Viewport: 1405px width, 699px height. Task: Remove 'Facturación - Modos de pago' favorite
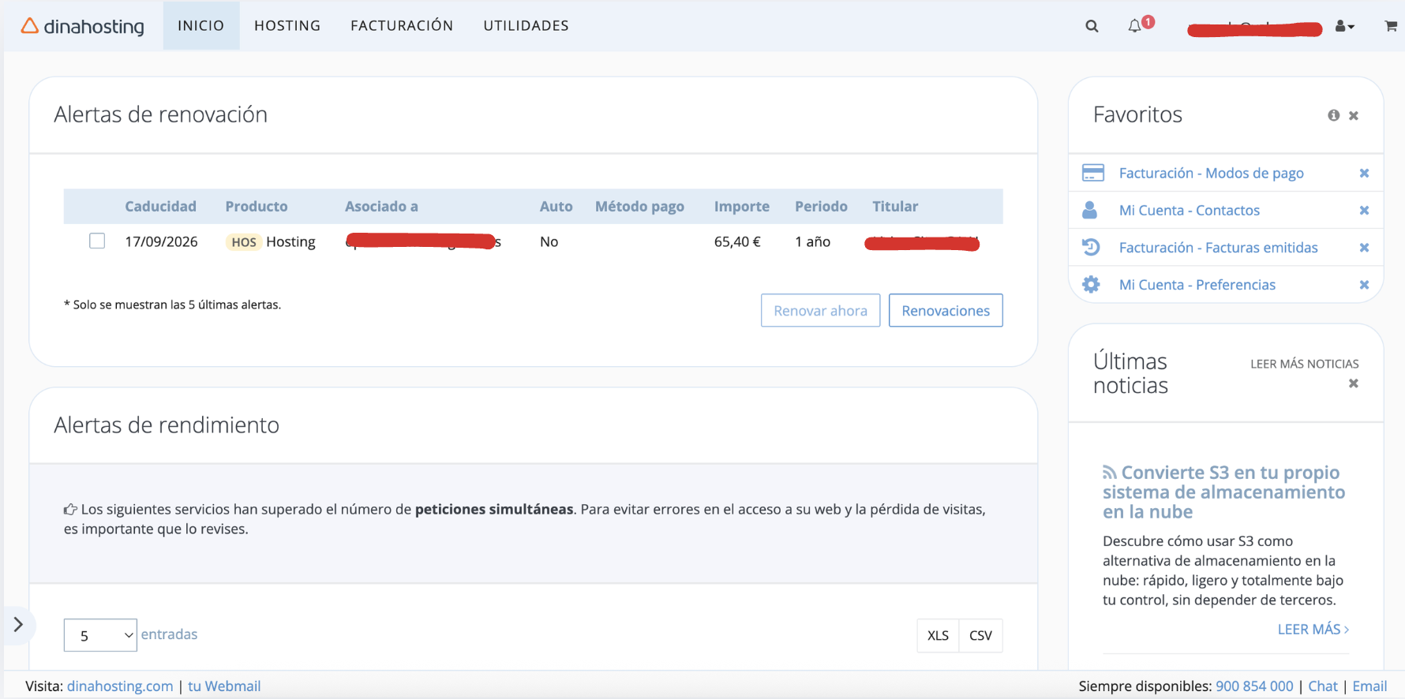(1364, 174)
